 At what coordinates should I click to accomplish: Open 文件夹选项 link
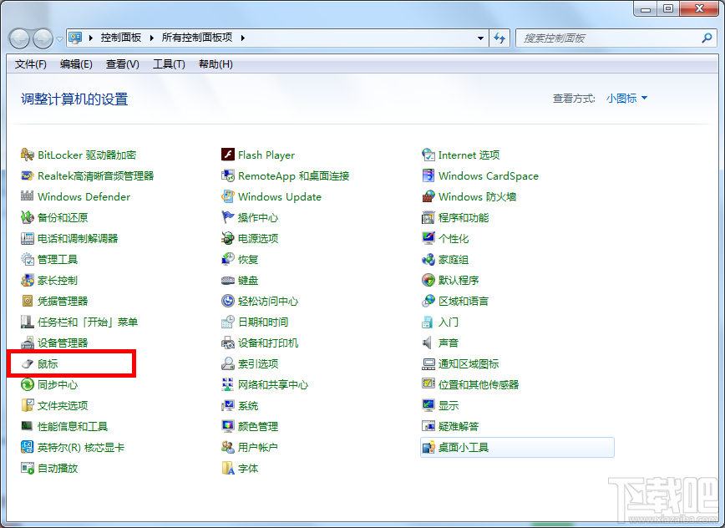63,405
